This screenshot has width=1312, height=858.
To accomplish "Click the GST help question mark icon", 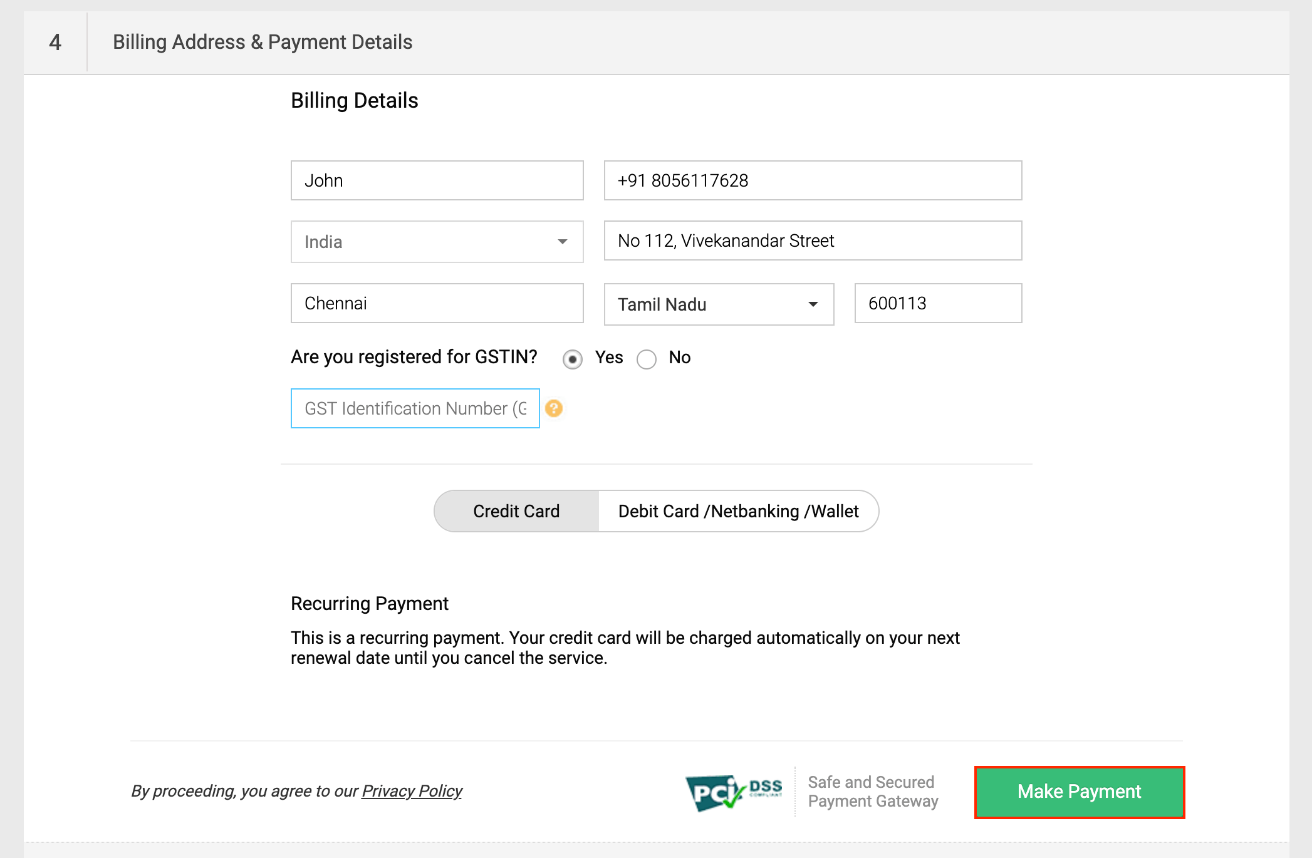I will (554, 408).
